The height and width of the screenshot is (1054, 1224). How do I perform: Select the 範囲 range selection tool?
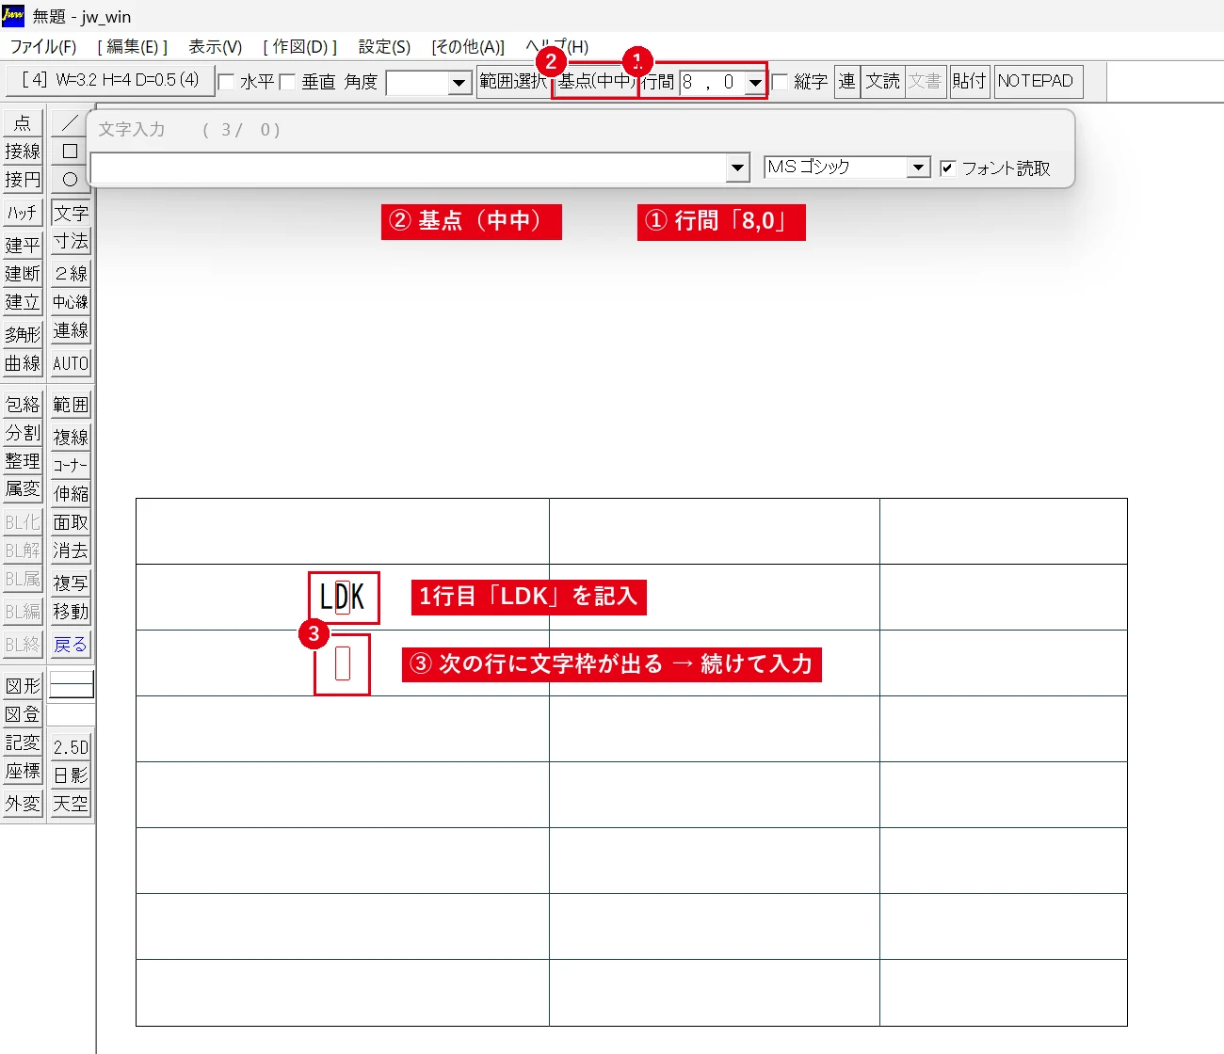[71, 405]
